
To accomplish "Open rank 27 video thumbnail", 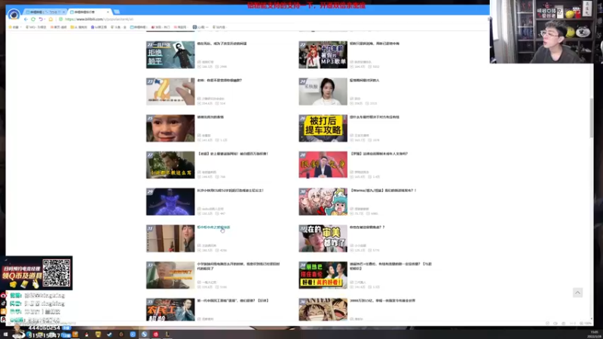I will pyautogui.click(x=170, y=165).
